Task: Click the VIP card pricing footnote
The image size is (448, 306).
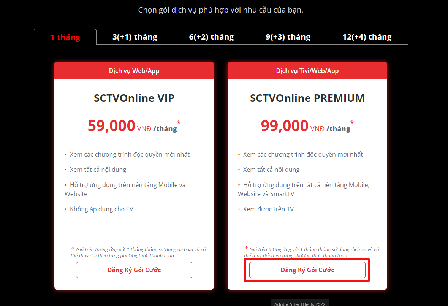Action: (x=138, y=252)
